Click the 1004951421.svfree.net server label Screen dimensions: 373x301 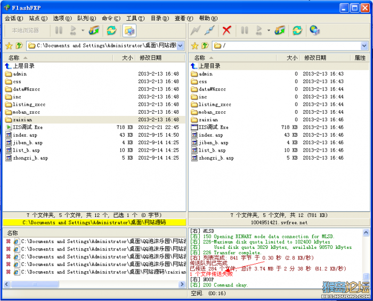[x=279, y=222]
